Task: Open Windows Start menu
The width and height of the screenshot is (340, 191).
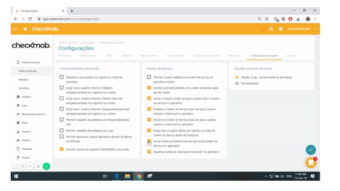Action: pos(16,176)
